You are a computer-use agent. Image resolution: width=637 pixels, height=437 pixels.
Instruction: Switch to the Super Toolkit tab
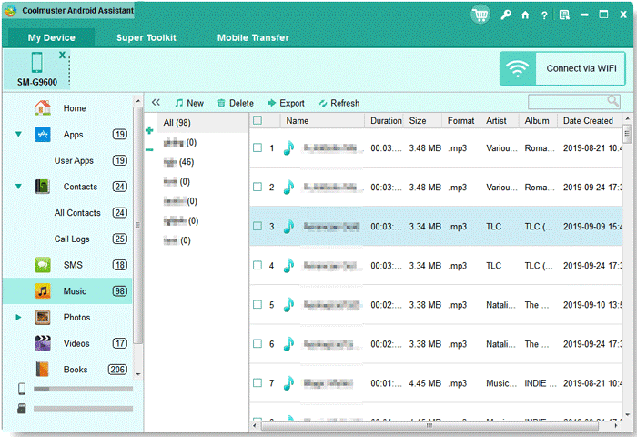click(x=147, y=37)
